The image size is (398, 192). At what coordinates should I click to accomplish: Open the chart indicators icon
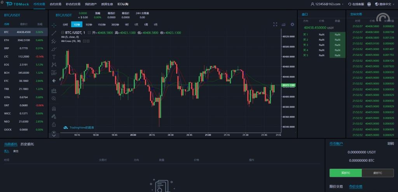click(x=284, y=24)
